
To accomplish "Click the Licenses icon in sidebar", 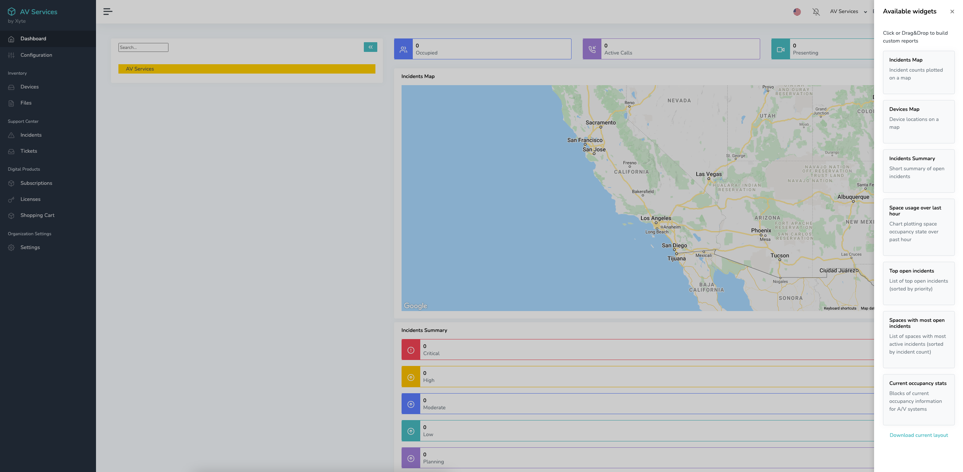I will pyautogui.click(x=11, y=199).
